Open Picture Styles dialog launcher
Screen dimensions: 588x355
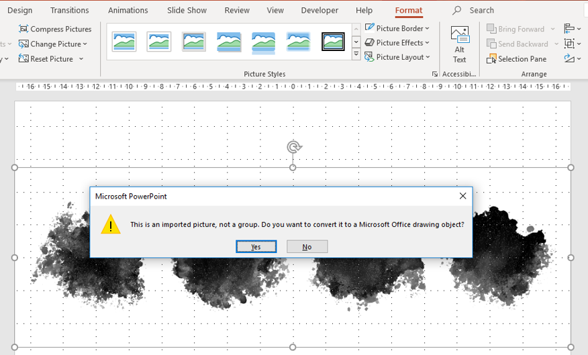coord(435,74)
